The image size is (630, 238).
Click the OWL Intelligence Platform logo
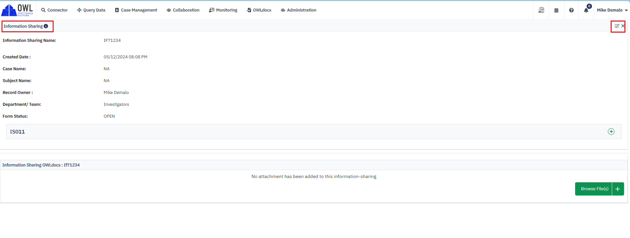pos(17,10)
